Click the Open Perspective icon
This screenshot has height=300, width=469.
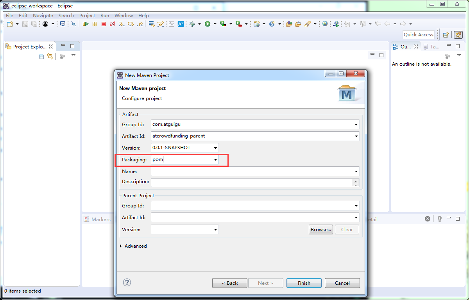446,35
